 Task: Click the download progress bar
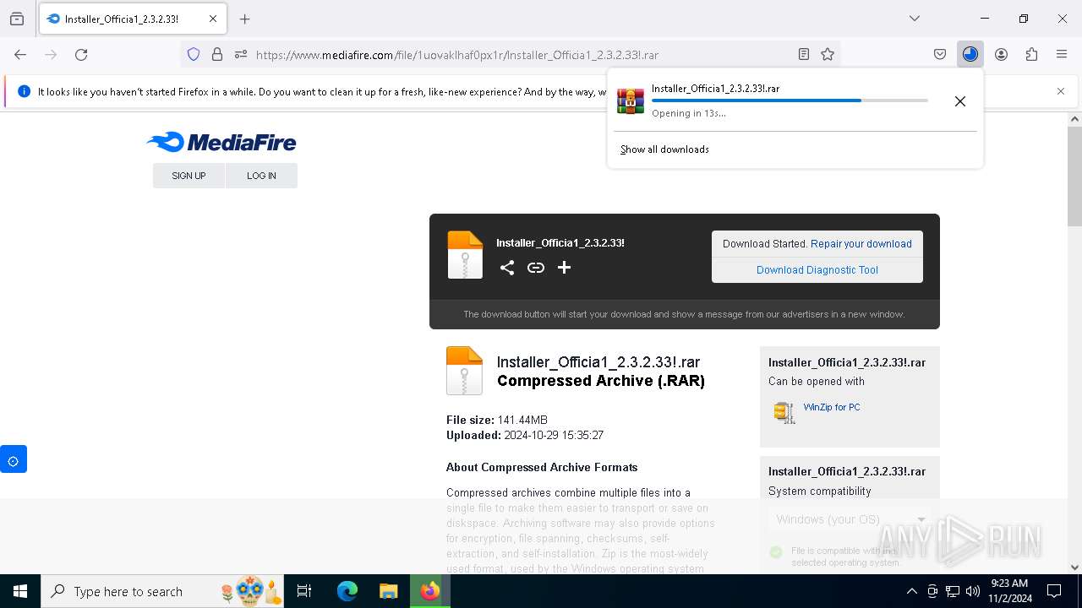[x=790, y=100]
